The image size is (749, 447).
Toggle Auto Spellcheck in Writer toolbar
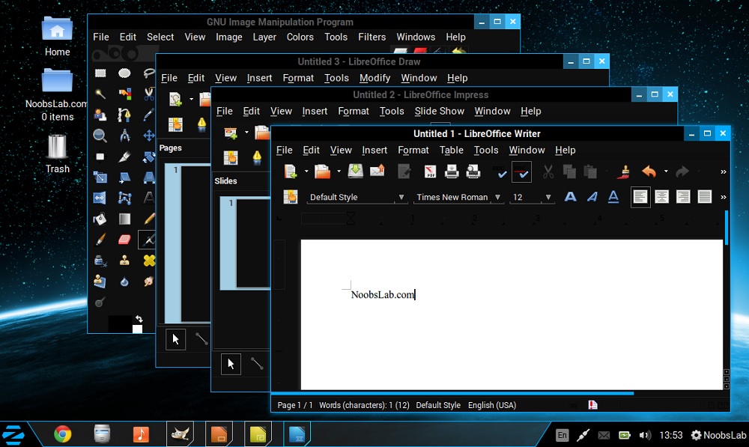pyautogui.click(x=521, y=172)
